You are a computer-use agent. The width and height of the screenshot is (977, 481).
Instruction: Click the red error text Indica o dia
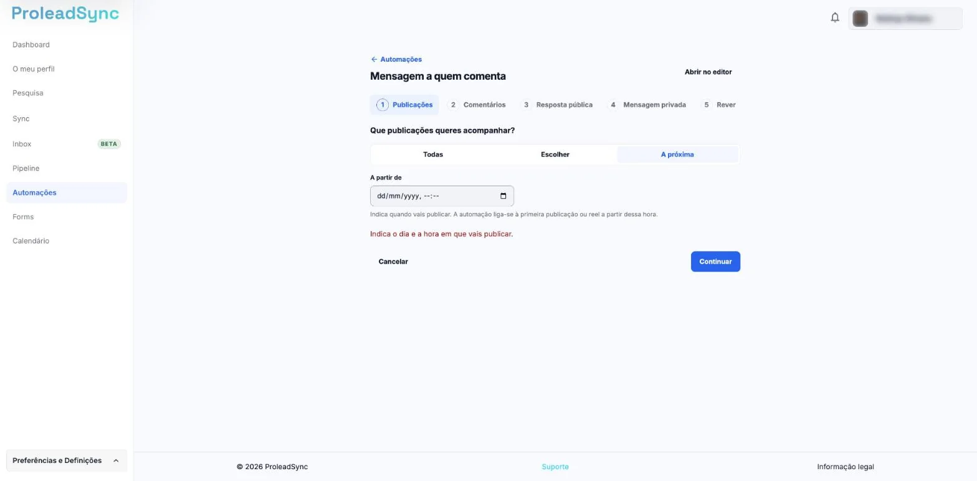[442, 234]
